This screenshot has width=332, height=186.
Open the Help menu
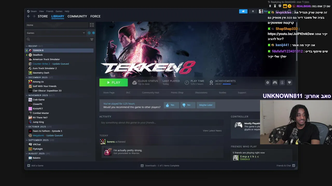pos(67,11)
